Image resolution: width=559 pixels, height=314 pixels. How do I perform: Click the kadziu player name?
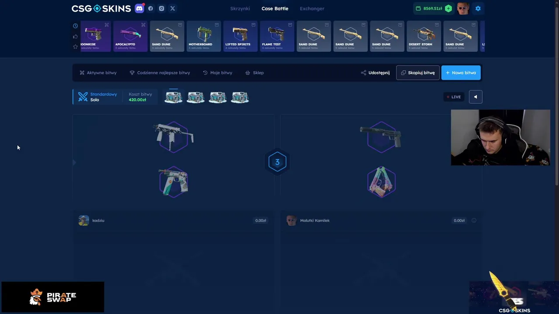click(98, 221)
